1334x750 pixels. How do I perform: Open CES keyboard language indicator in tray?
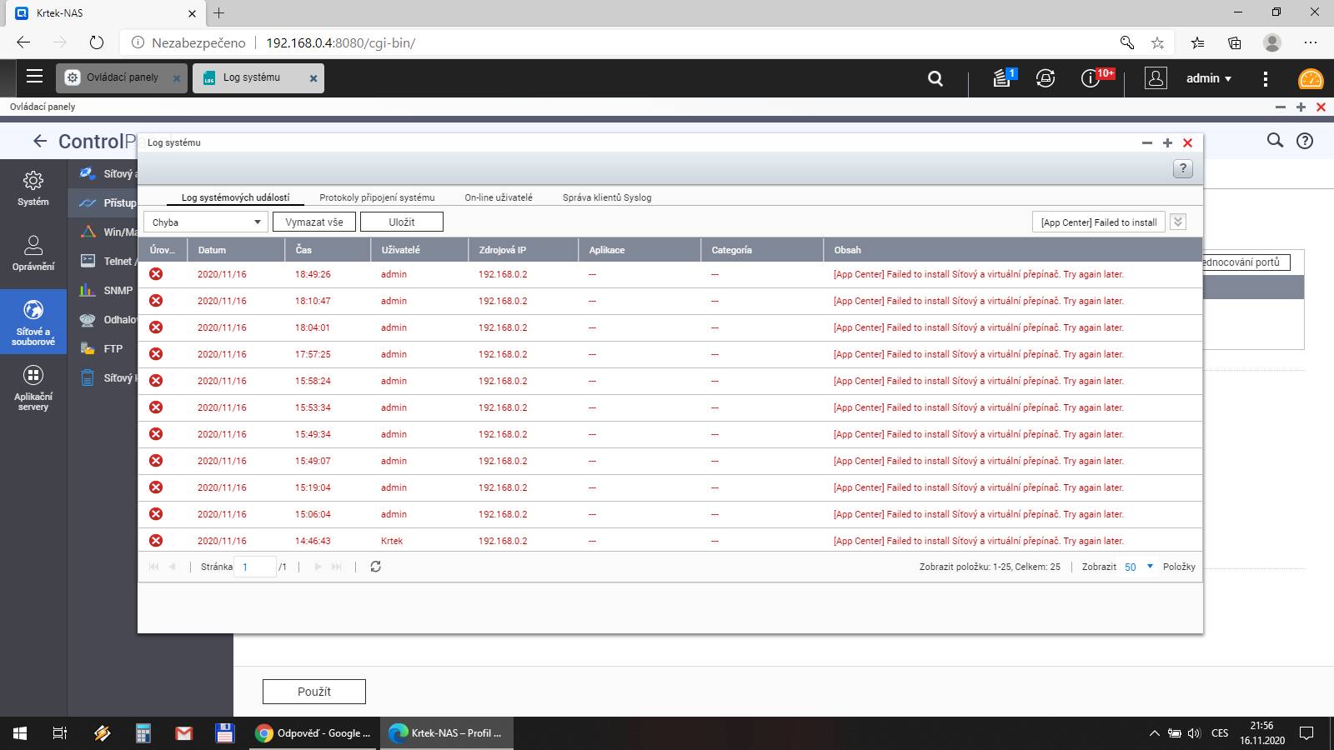tap(1220, 733)
